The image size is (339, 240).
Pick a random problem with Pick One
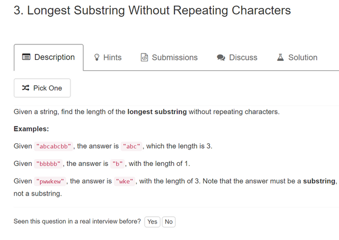[42, 88]
